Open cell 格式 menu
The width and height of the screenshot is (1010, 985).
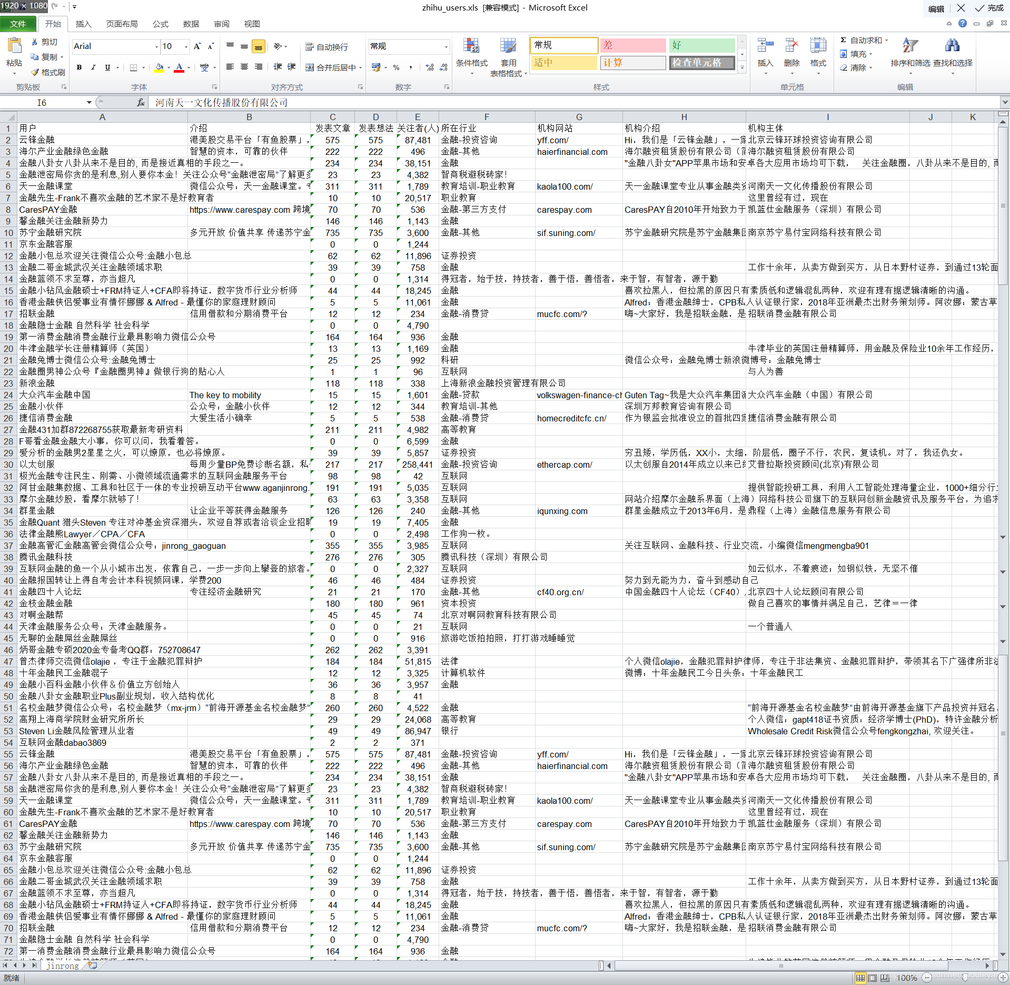(x=818, y=56)
